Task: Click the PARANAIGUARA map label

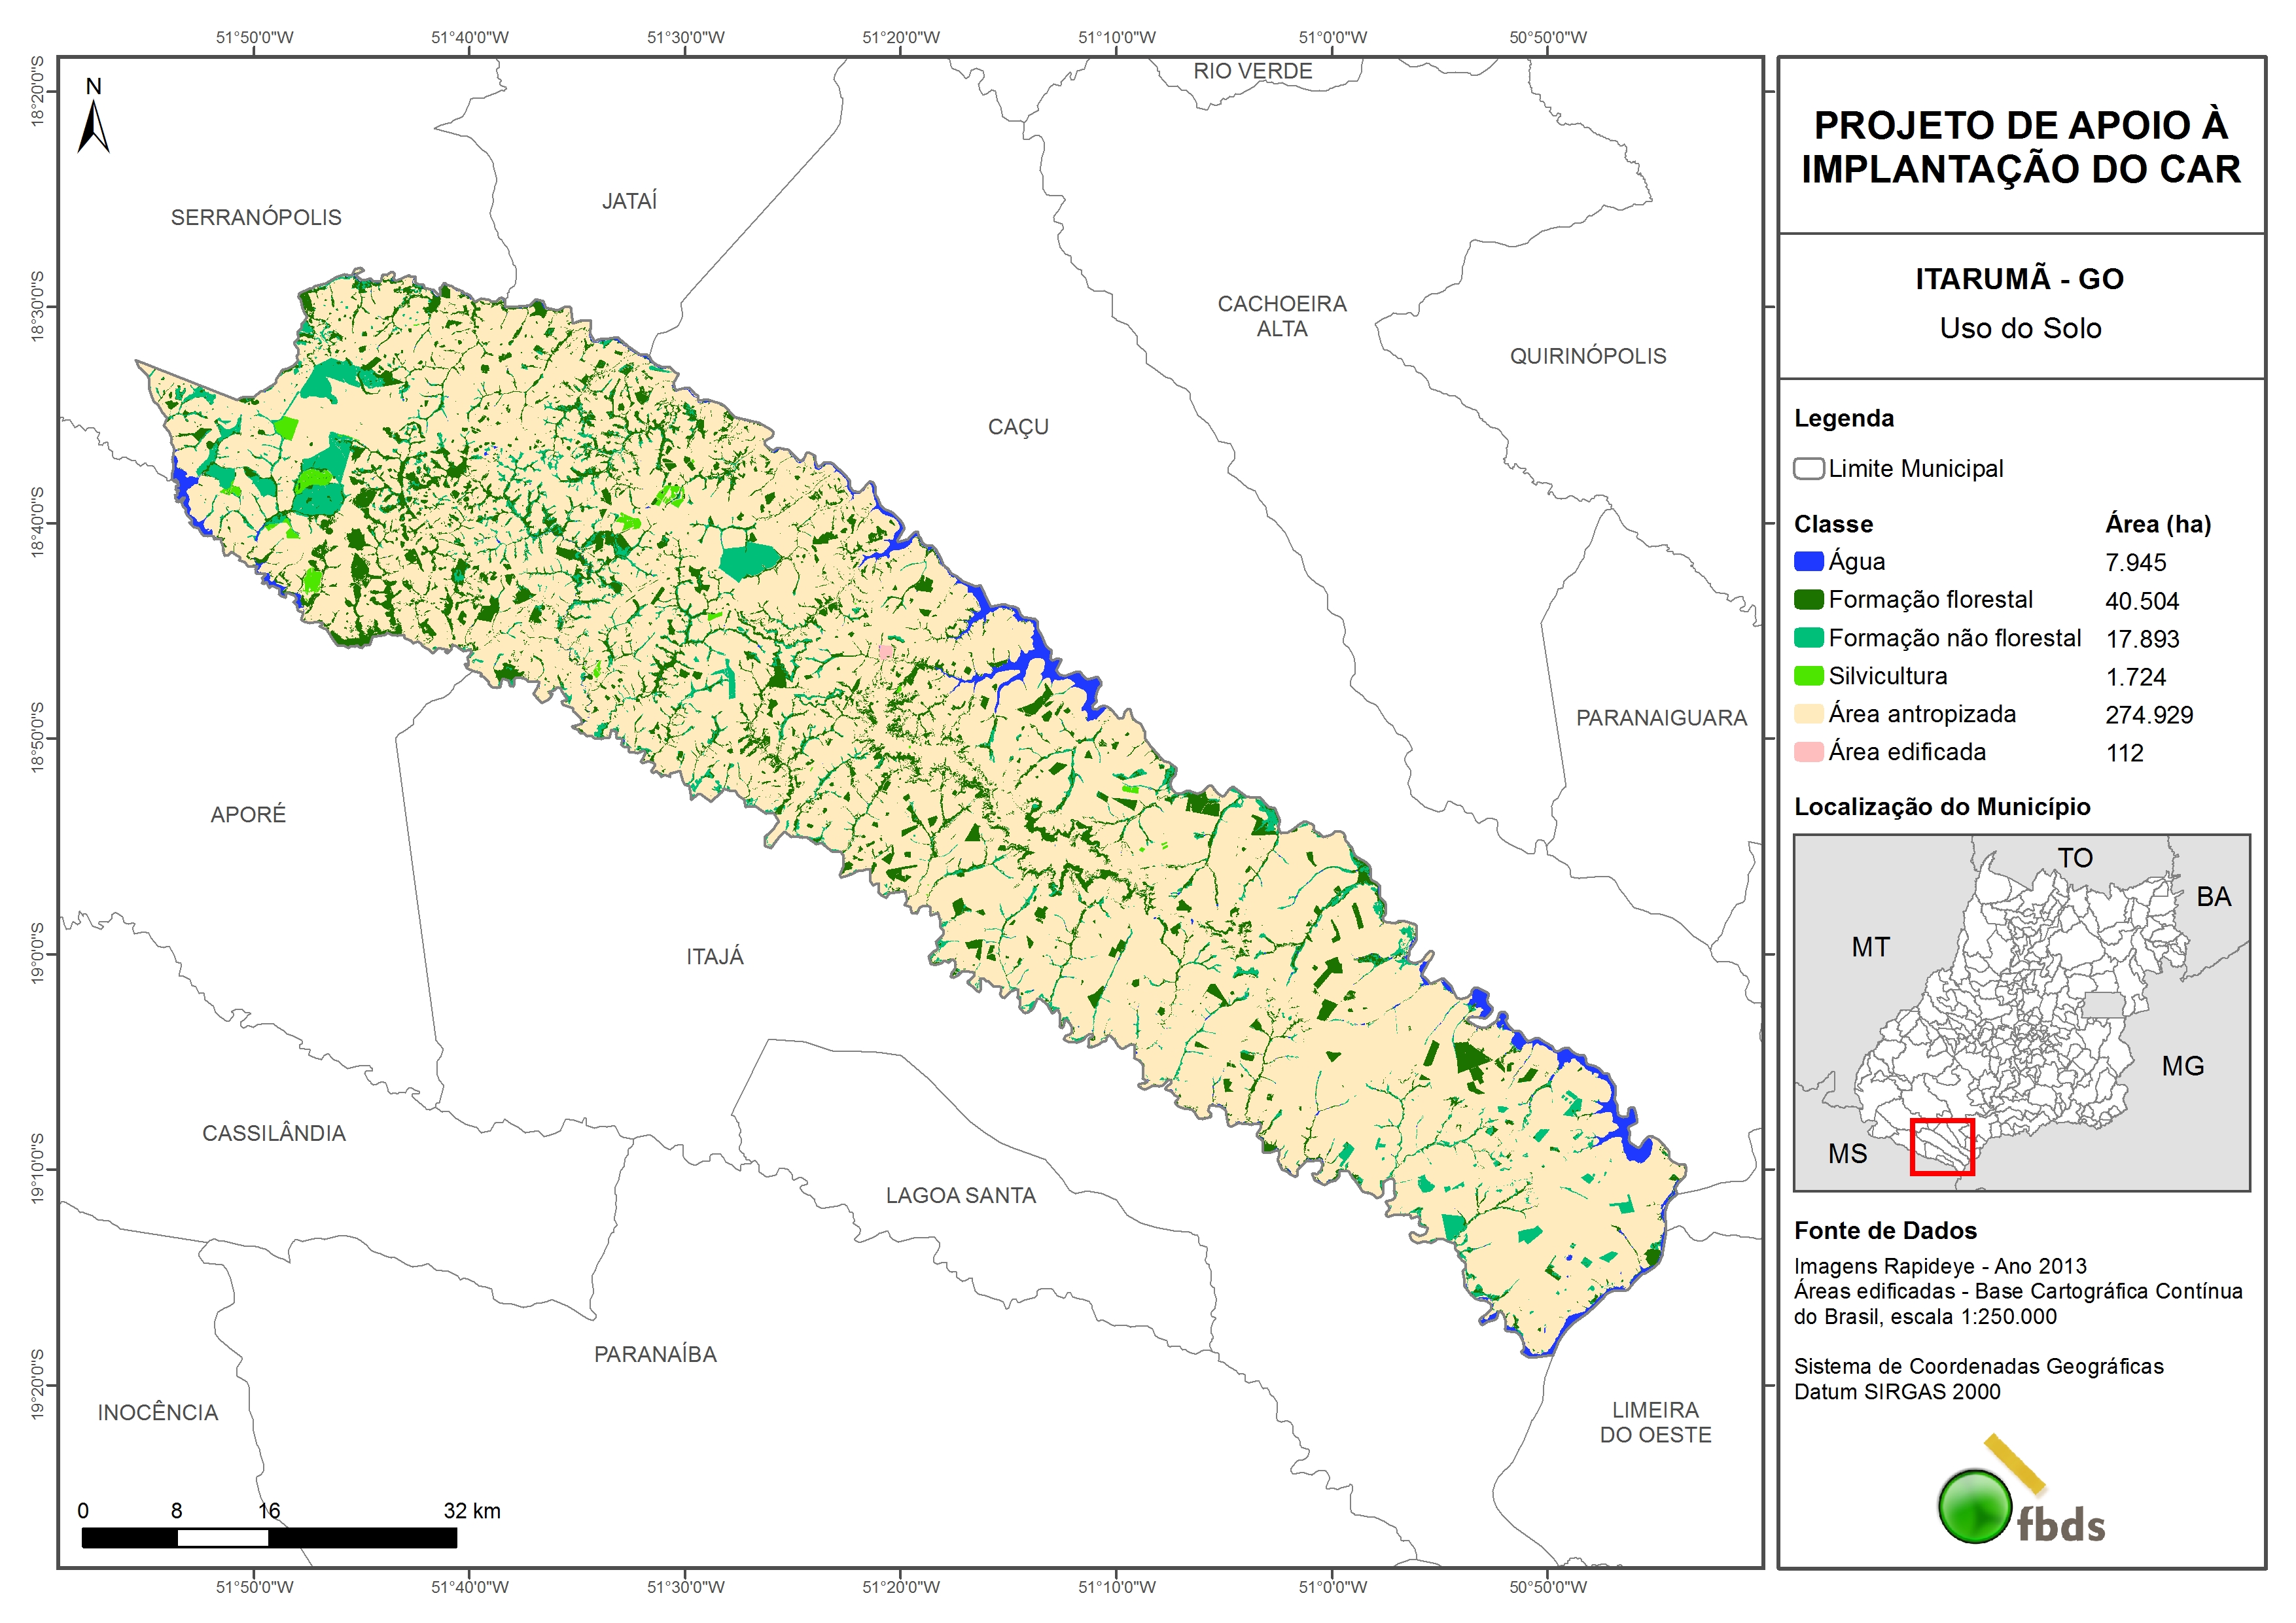Action: coord(1661,718)
